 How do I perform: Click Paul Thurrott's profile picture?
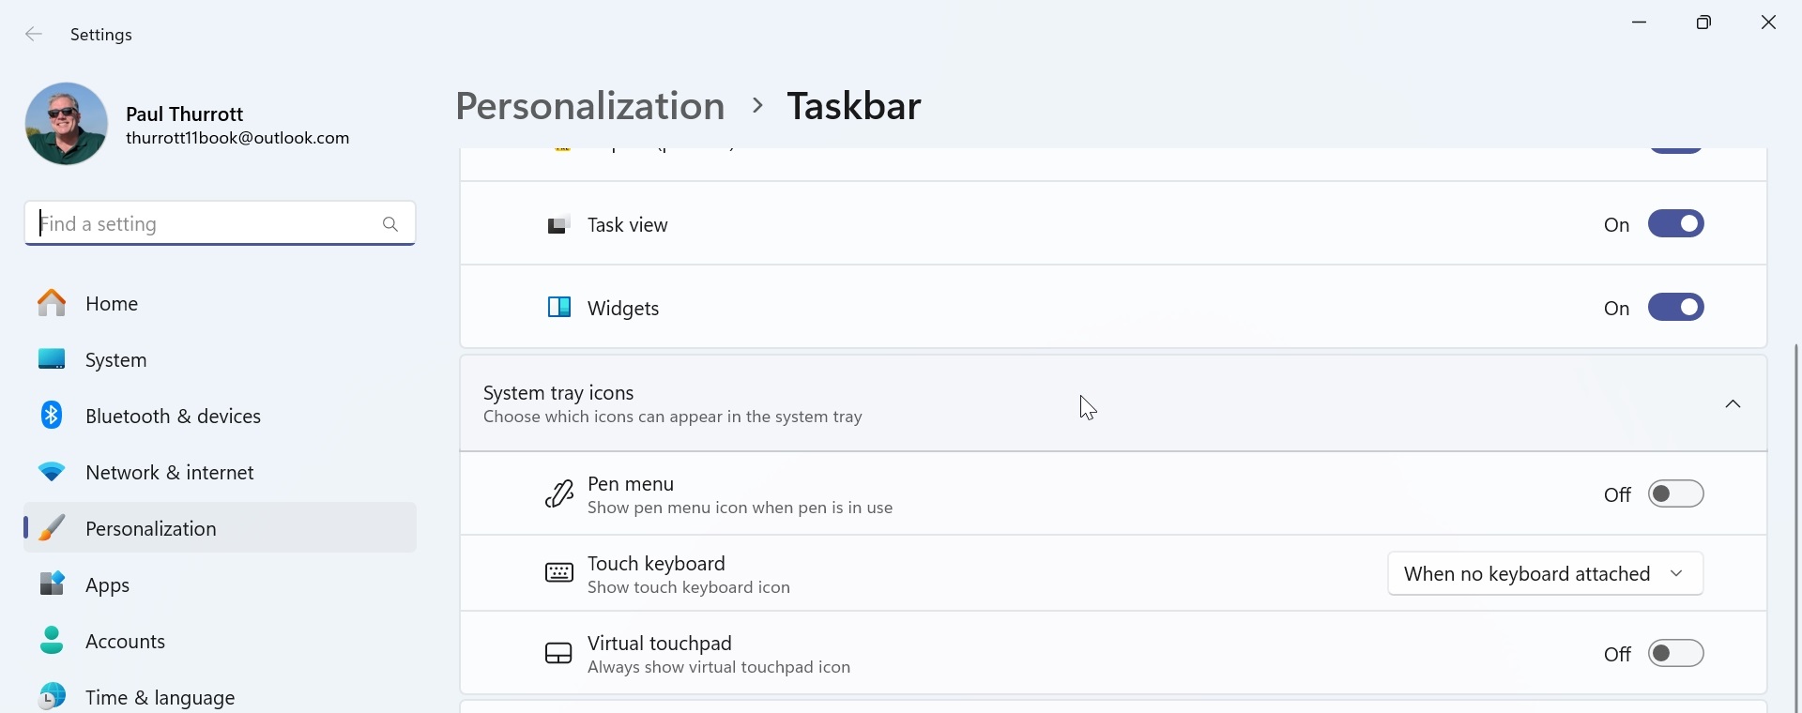tap(67, 124)
